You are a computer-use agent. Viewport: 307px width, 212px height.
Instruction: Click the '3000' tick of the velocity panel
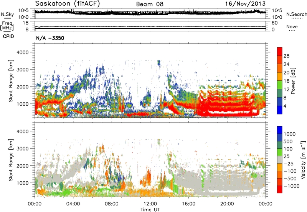22,148
